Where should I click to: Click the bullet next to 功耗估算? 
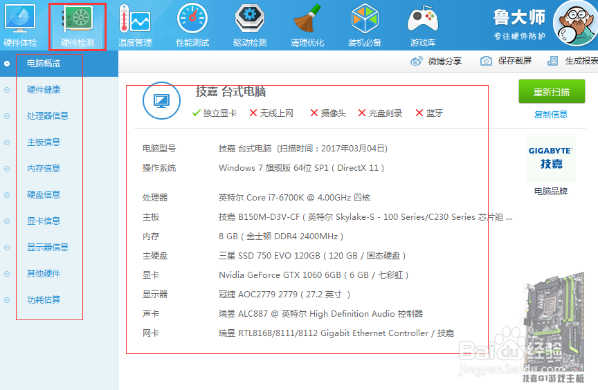7,300
